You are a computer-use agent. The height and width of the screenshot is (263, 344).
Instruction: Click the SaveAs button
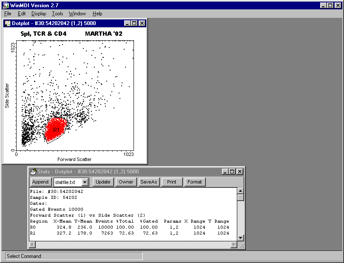tap(149, 182)
